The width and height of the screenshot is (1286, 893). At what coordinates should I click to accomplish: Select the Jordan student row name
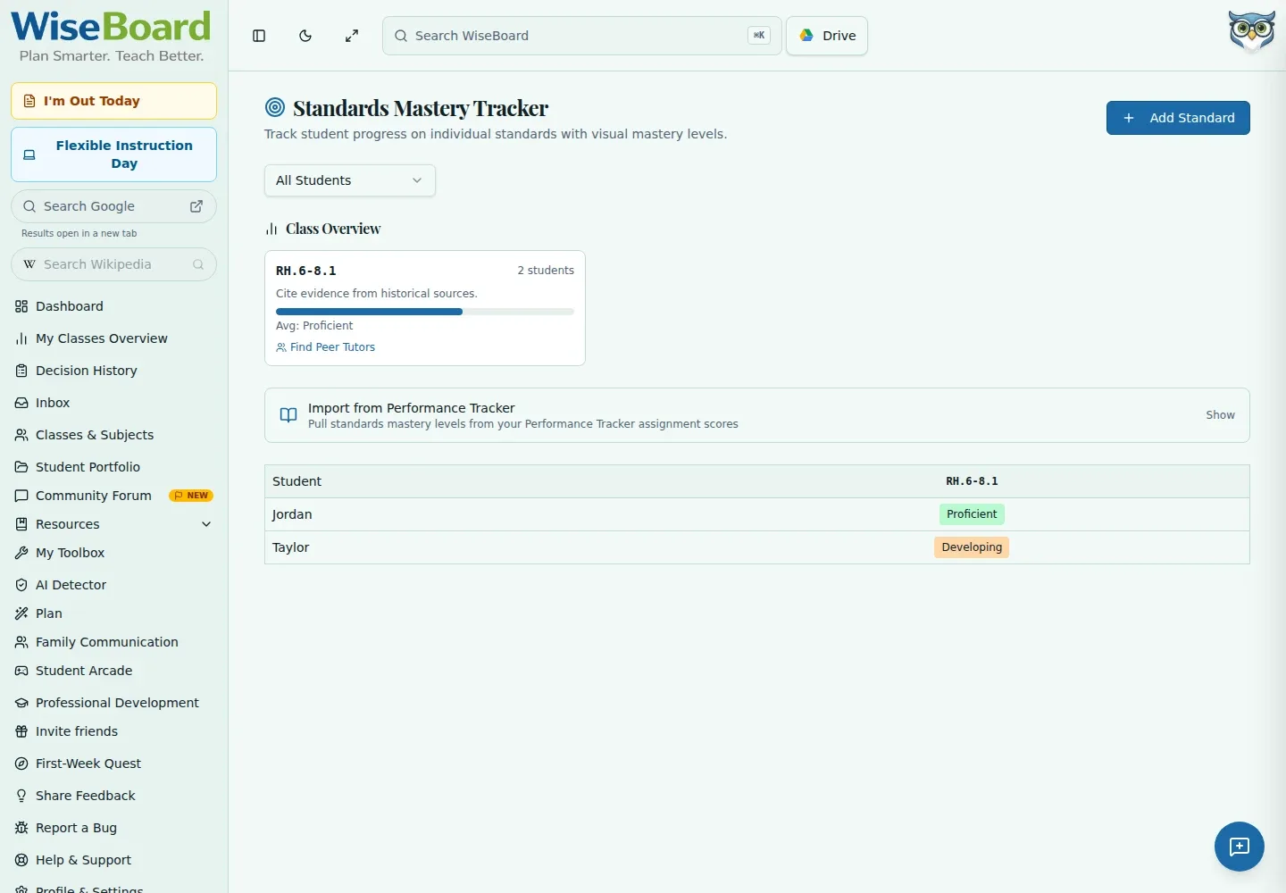click(292, 514)
